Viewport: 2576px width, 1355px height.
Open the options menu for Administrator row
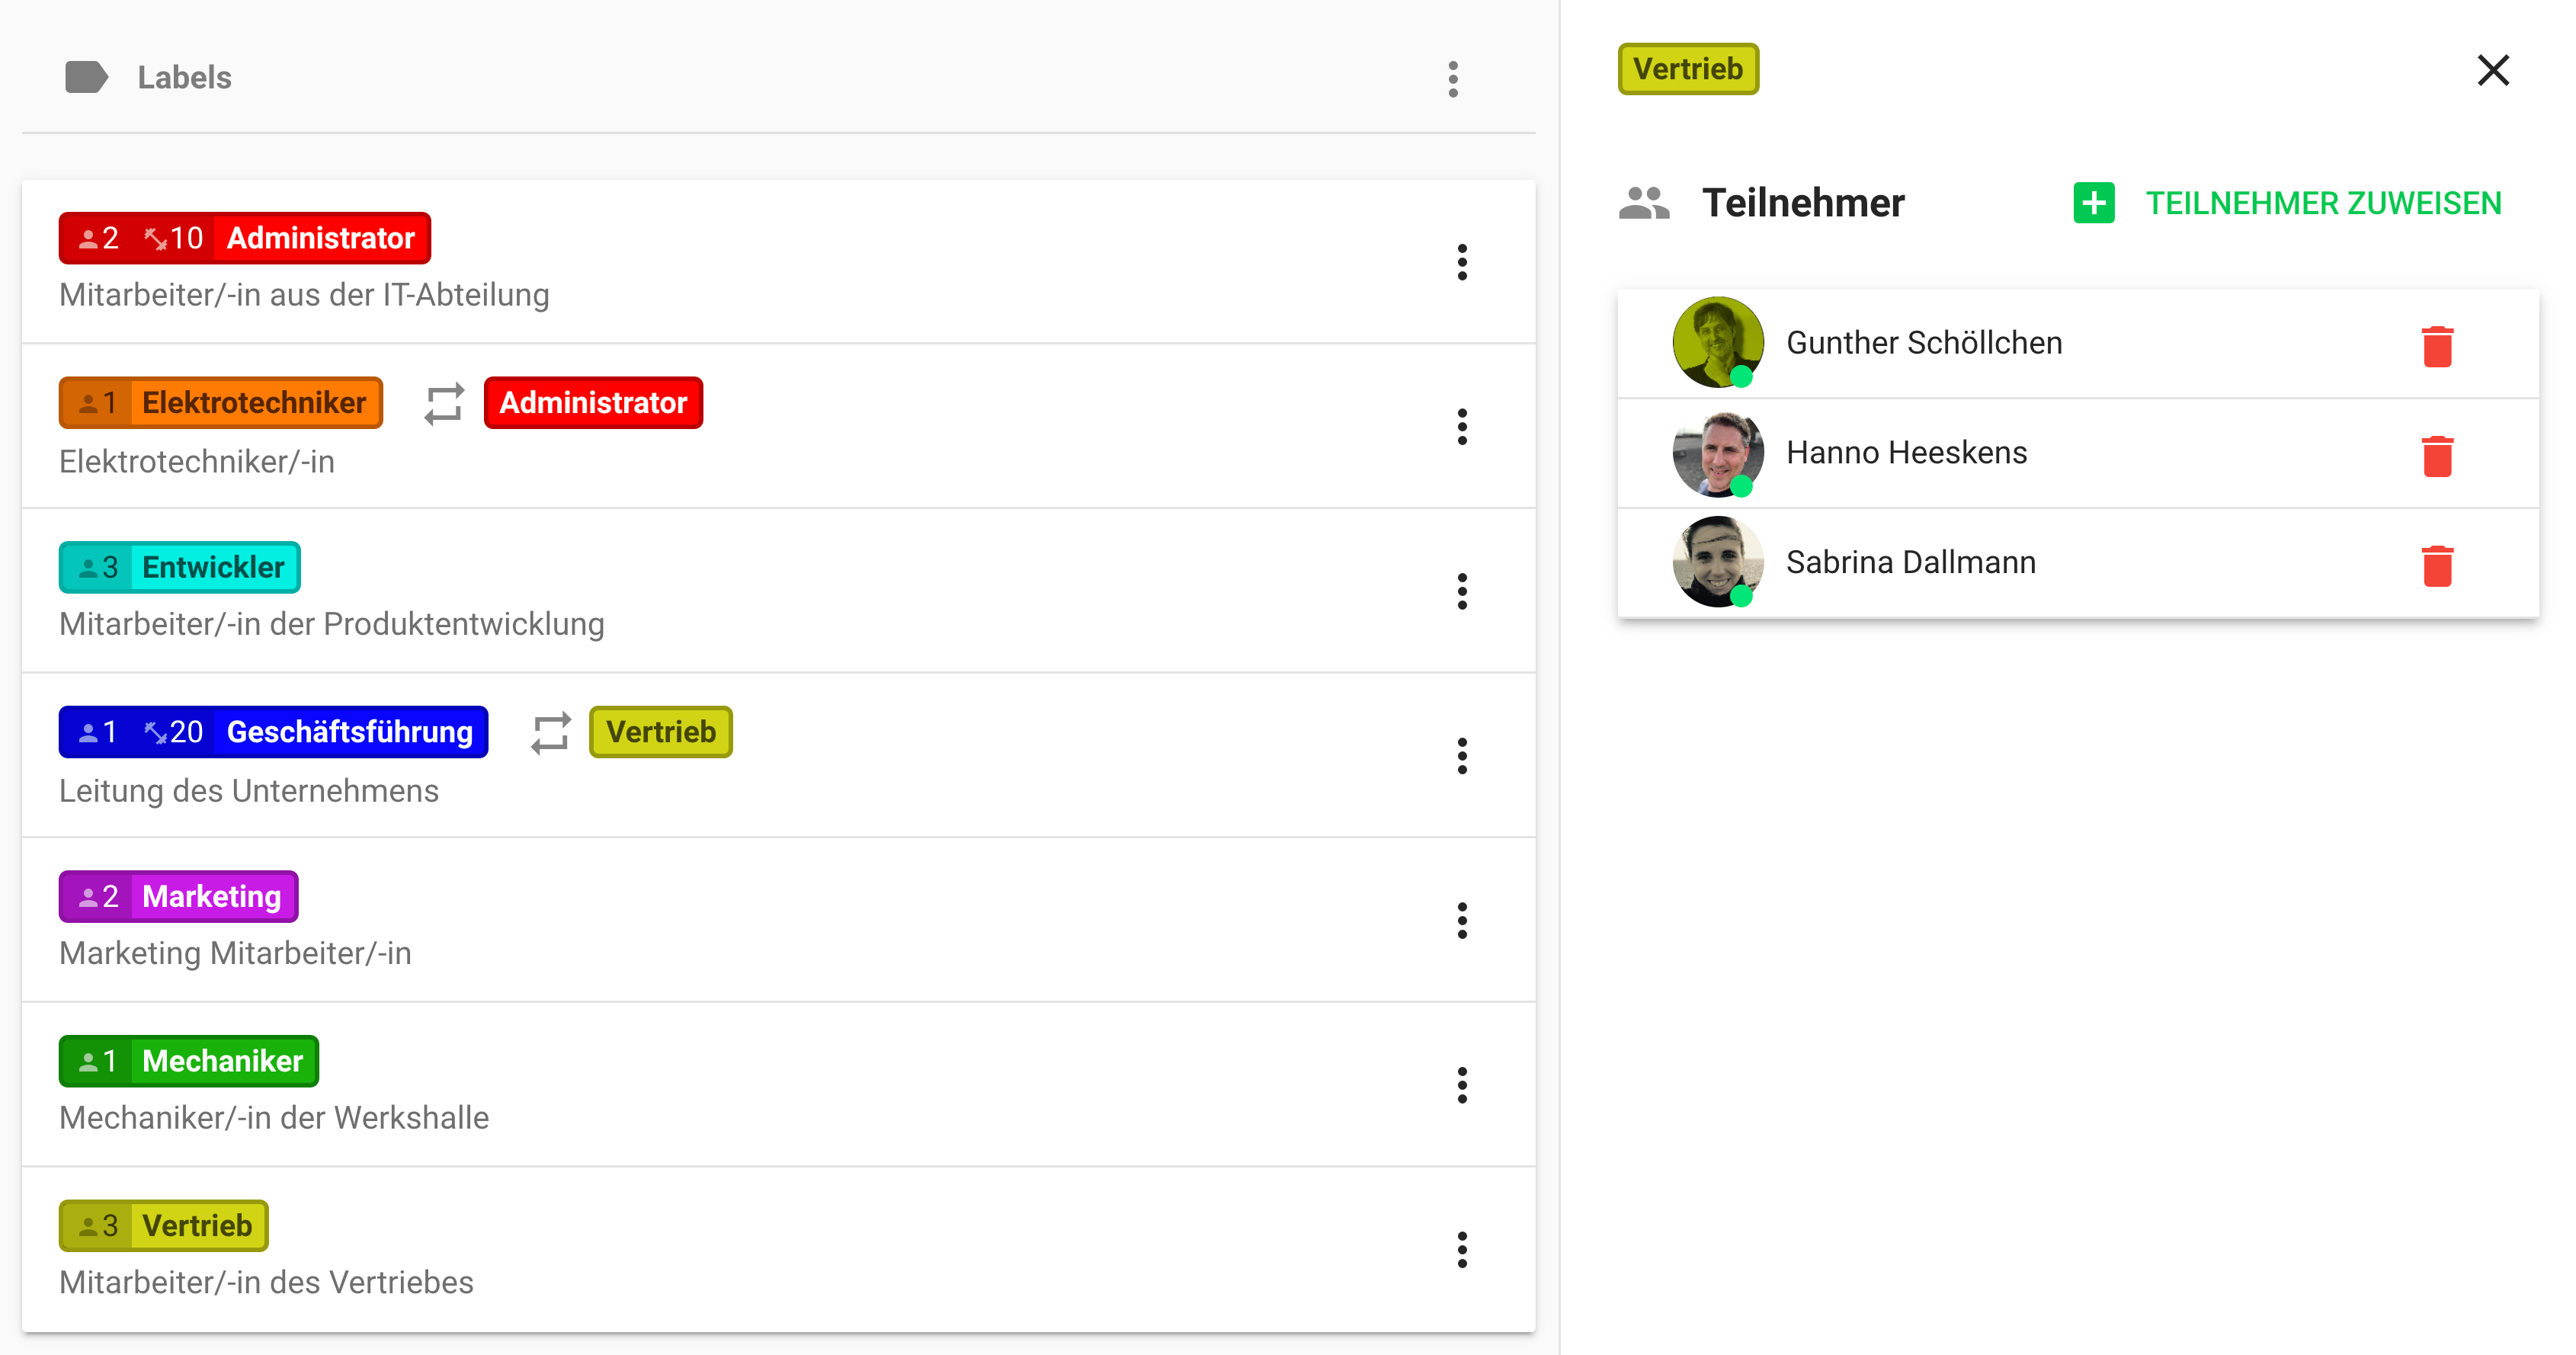click(1462, 262)
